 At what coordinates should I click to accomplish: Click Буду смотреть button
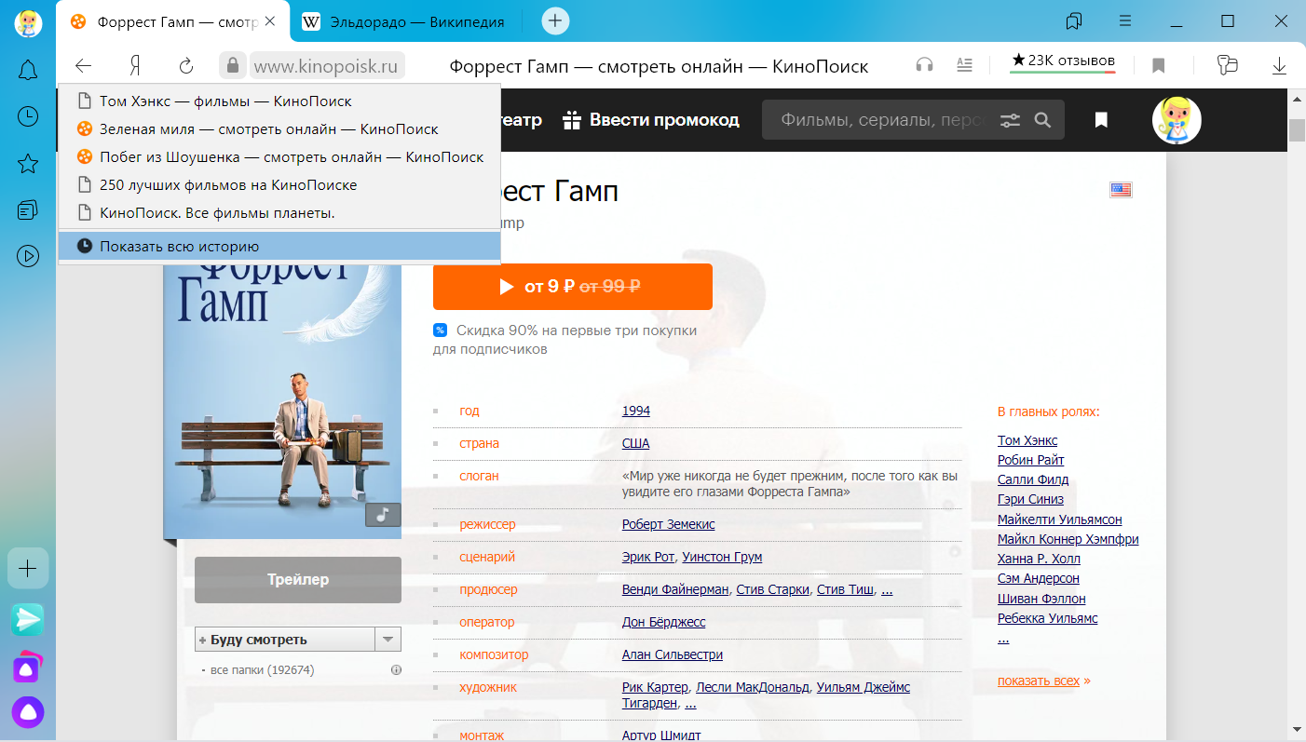[x=284, y=640]
